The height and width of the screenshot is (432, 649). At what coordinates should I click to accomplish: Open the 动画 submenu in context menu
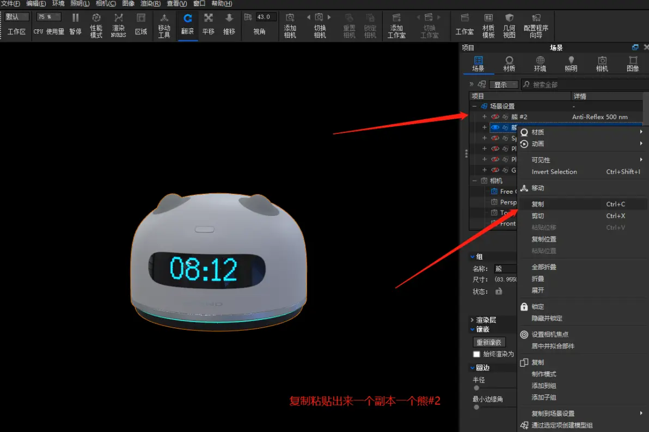coord(582,144)
